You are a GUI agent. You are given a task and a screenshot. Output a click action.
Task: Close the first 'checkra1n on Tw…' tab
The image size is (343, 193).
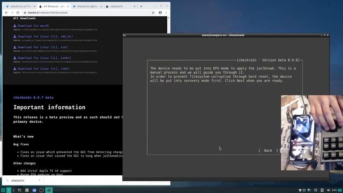point(34,6)
